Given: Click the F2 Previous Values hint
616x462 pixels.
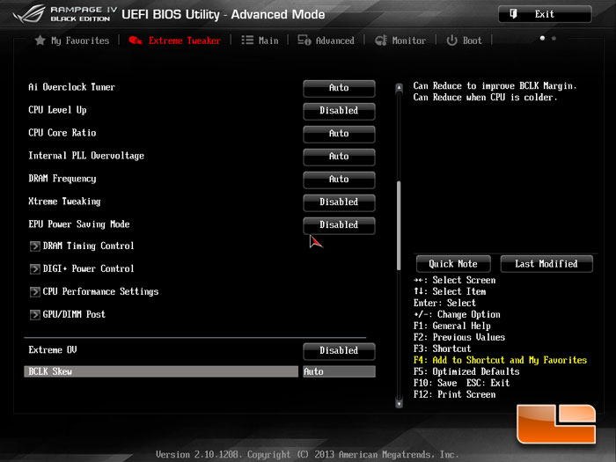Looking at the screenshot, I should coord(459,337).
